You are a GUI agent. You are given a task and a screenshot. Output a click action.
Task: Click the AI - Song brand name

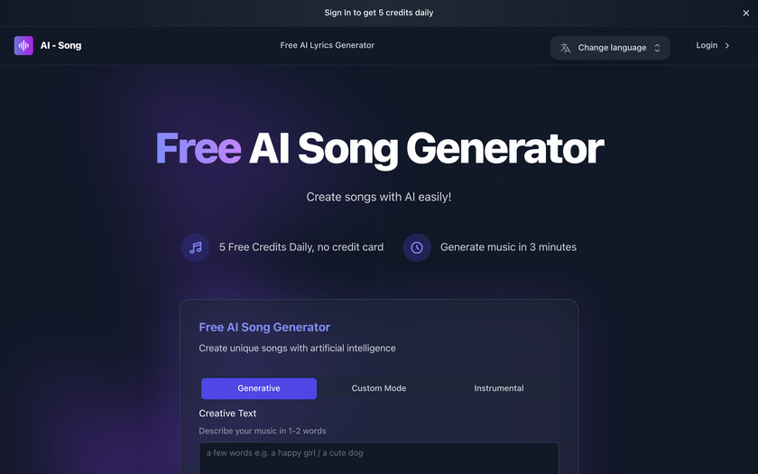(61, 45)
